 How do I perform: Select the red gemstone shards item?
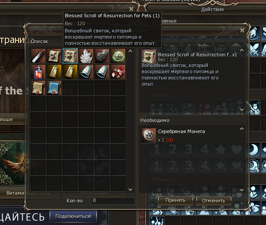118,72
